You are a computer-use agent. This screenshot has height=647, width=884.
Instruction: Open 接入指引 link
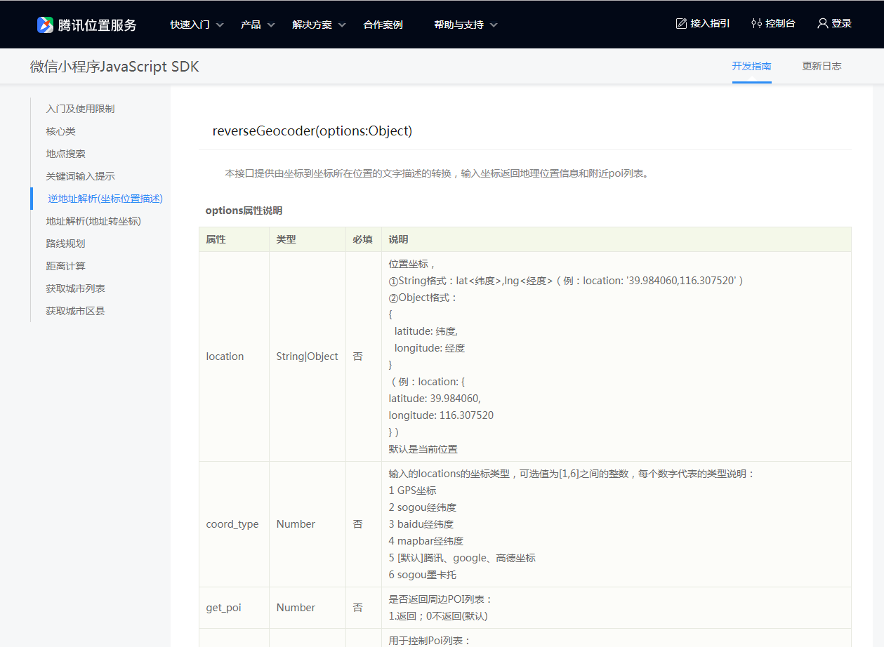[710, 24]
